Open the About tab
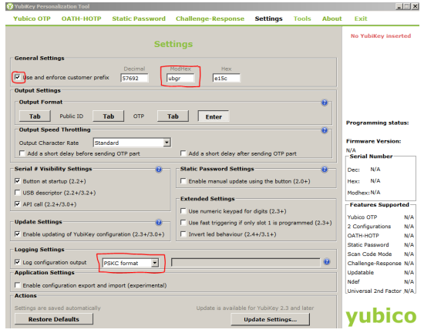Screen dimensions: 424x333 (332, 18)
